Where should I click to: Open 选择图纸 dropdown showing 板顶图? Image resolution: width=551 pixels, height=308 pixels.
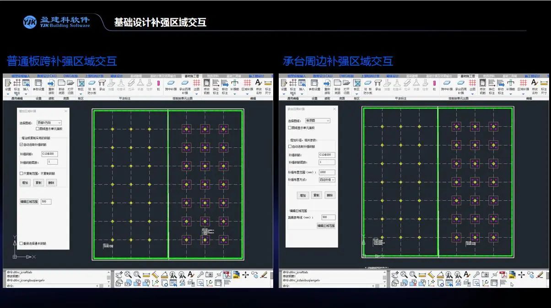click(x=318, y=120)
